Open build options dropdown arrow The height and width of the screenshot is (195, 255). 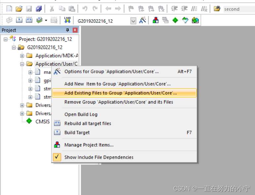tap(46, 20)
